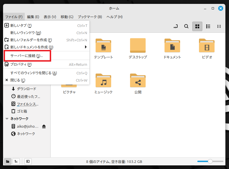Open the ミュージック folder

(x=103, y=81)
